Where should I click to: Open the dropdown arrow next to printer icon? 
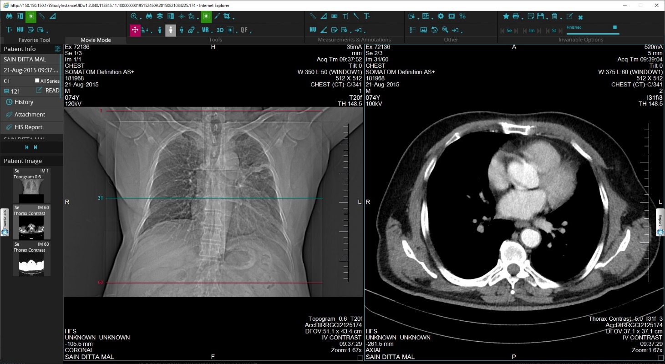coord(523,19)
